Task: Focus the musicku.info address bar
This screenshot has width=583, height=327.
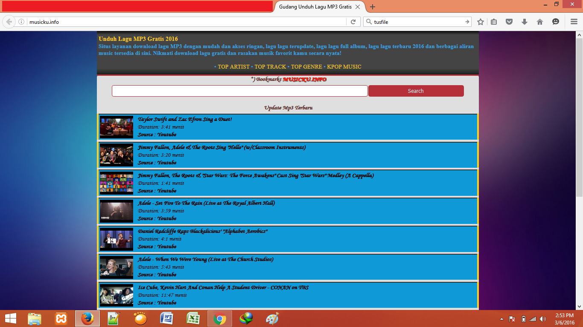Action: 187,22
